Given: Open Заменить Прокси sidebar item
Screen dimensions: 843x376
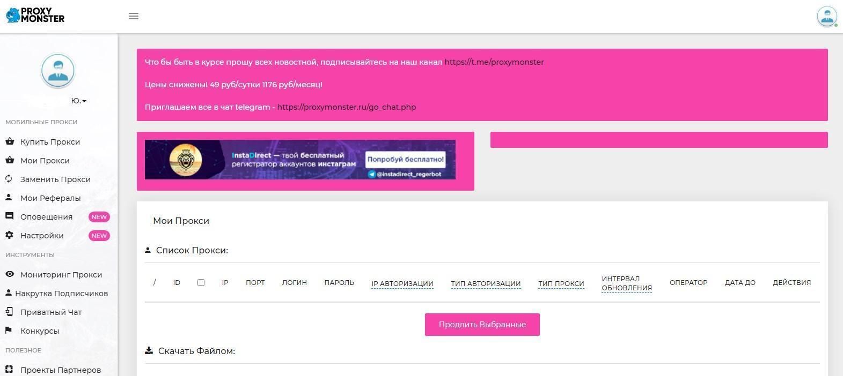Looking at the screenshot, I should (x=55, y=179).
